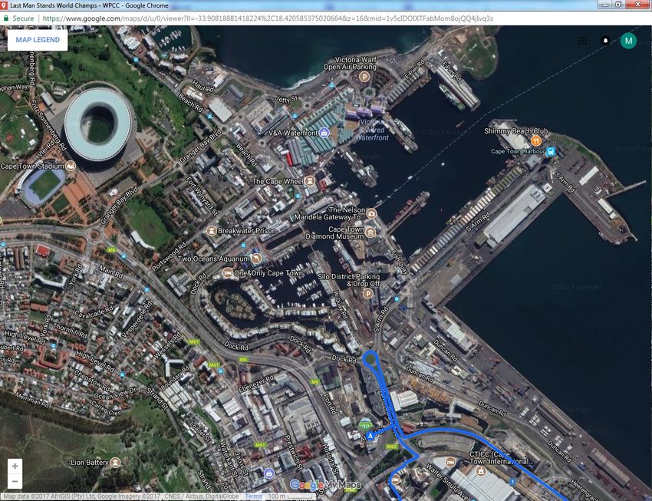
Task: Click the Shimmy Beach Club restaurant icon
Action: 536,140
